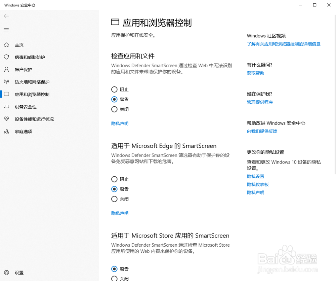The height and width of the screenshot is (281, 336).
Task: Click the text 帮助改进 Windows 安全中心
Action: point(276,123)
